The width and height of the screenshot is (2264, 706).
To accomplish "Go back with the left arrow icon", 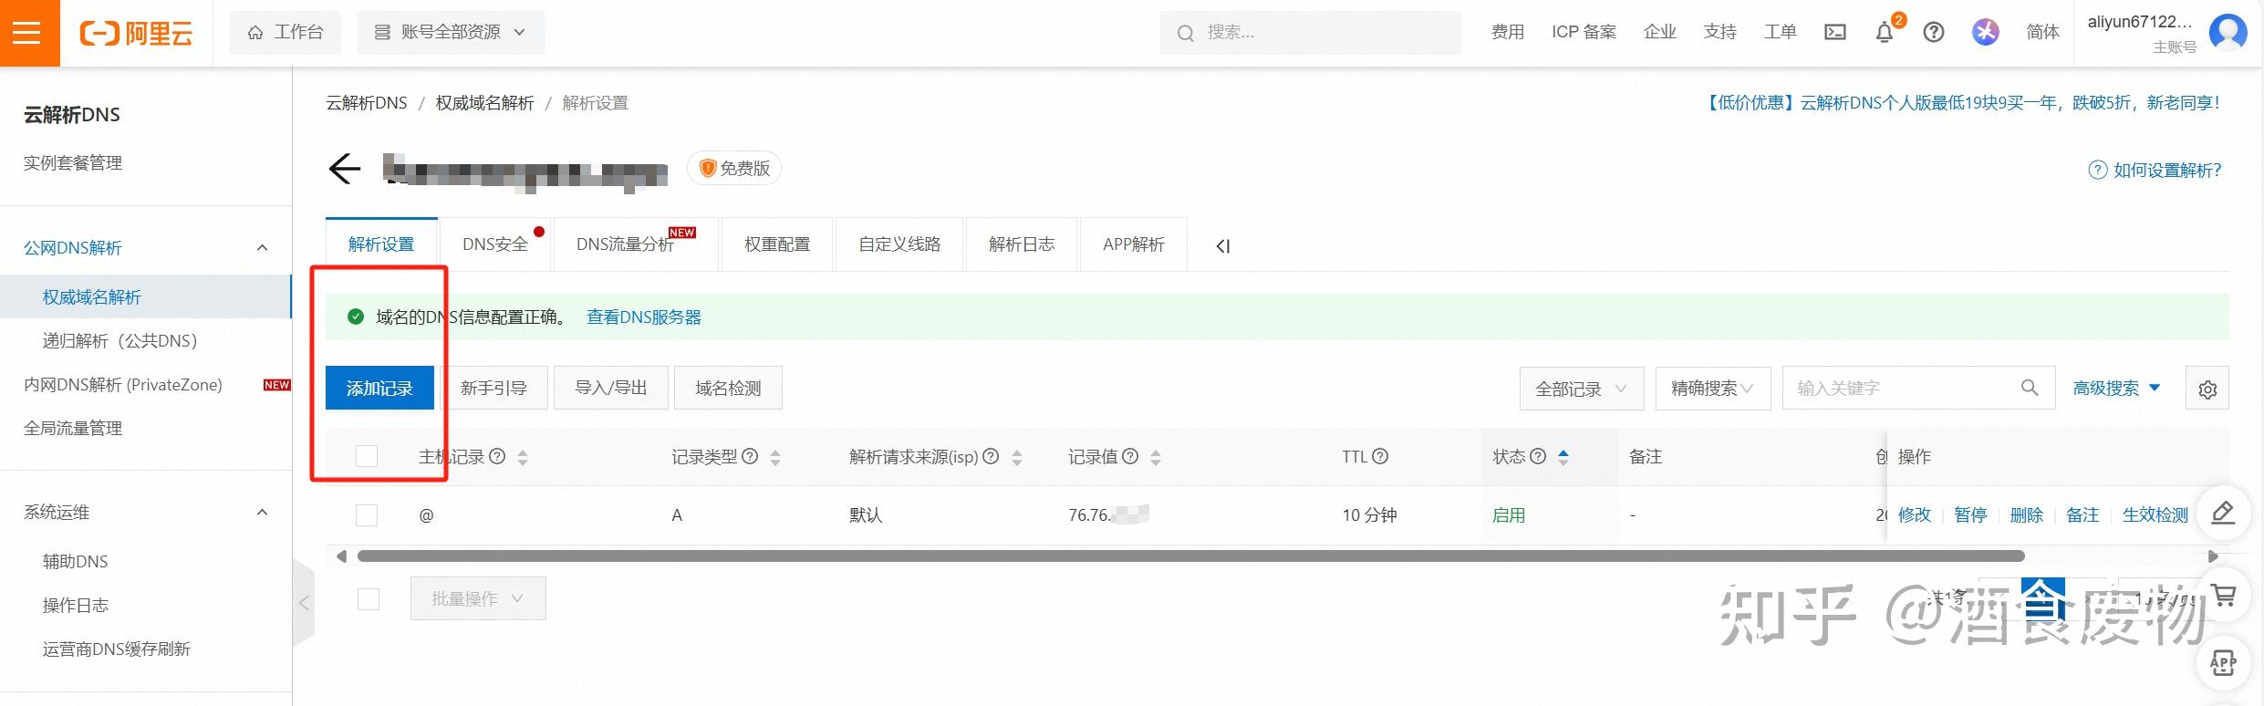I will pyautogui.click(x=345, y=169).
